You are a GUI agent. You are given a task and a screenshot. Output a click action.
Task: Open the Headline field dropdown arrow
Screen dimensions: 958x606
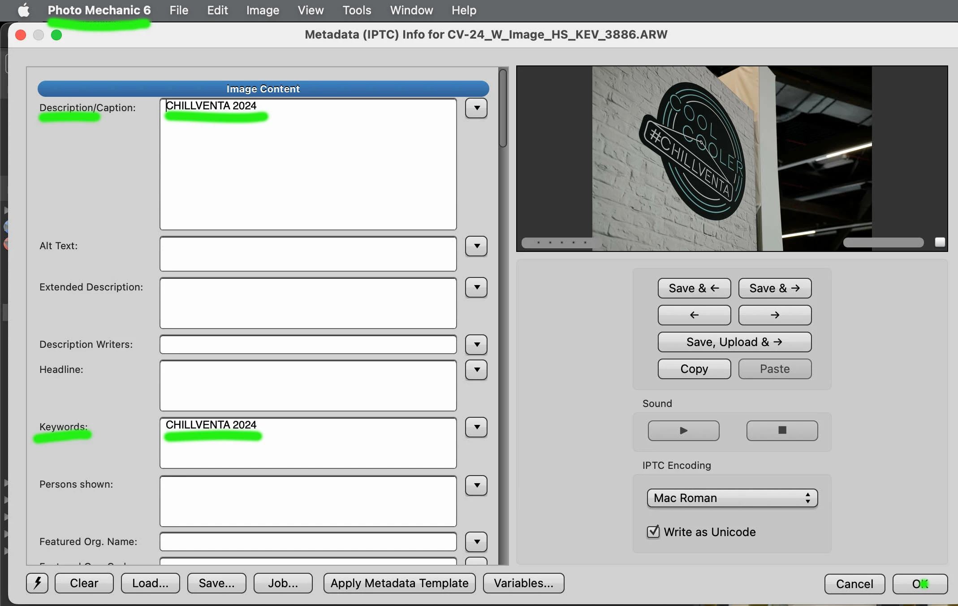476,370
